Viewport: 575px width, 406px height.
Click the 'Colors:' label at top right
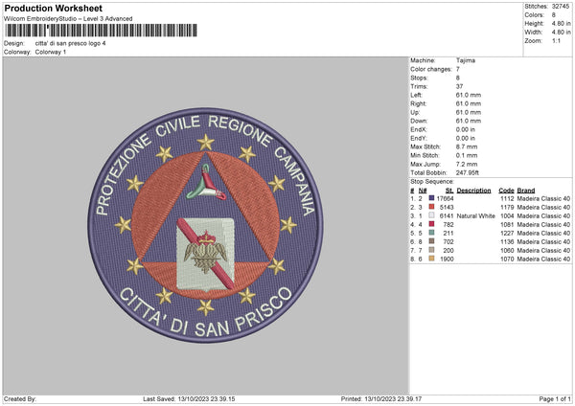point(534,15)
